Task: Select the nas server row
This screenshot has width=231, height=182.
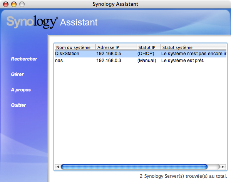Action: point(141,61)
